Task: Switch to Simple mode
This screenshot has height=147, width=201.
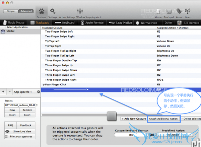Action: tap(11, 11)
